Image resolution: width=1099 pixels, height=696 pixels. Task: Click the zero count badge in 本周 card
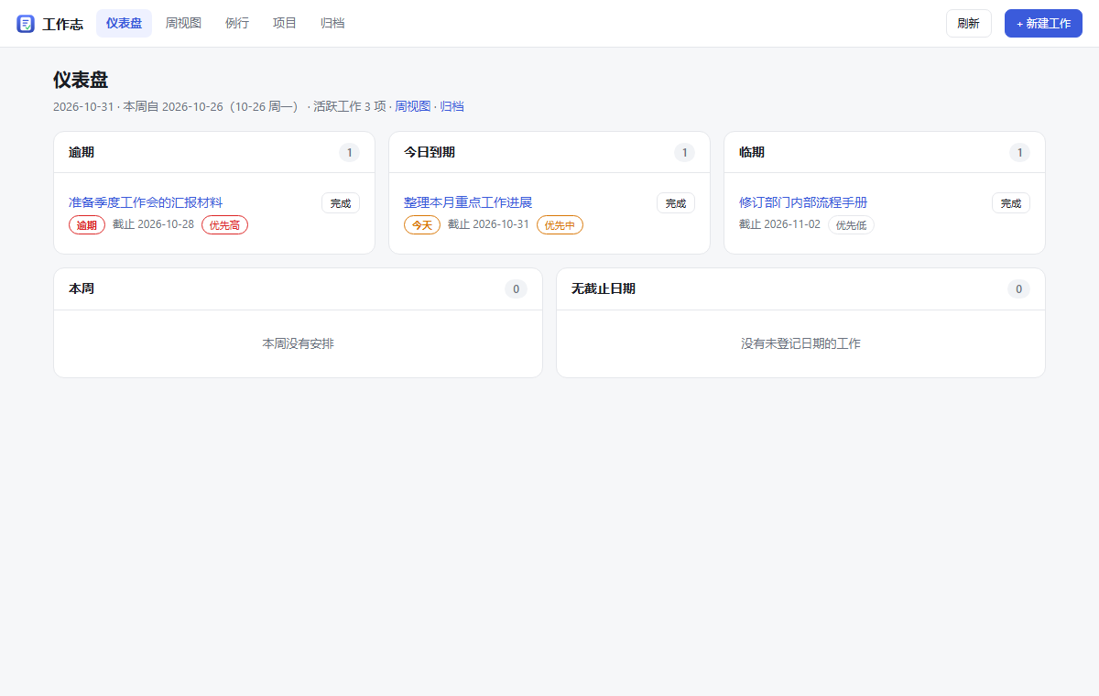click(x=516, y=289)
